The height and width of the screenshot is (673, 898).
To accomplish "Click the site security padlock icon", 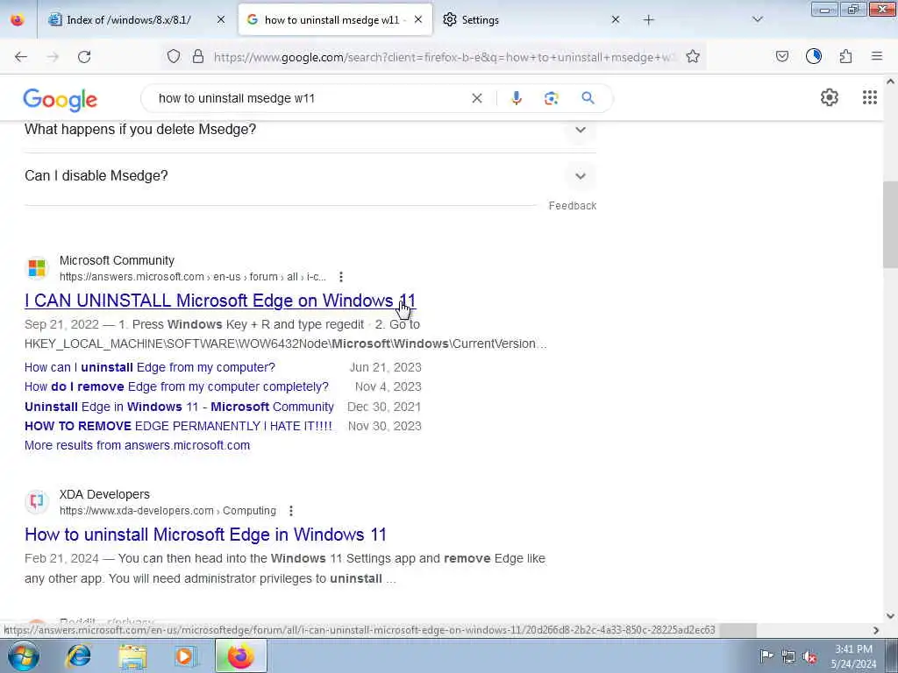I will tap(198, 56).
